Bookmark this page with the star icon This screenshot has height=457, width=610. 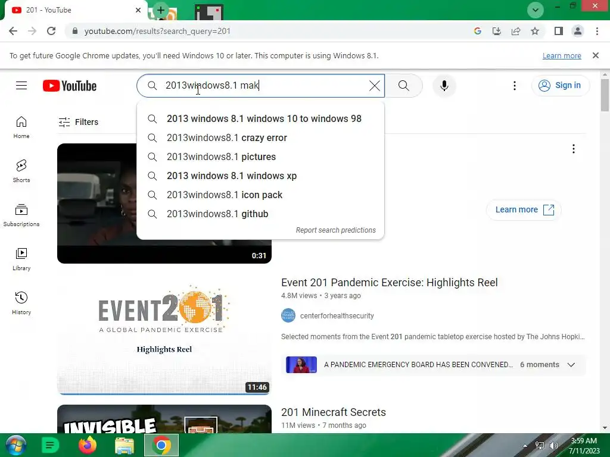click(x=535, y=31)
